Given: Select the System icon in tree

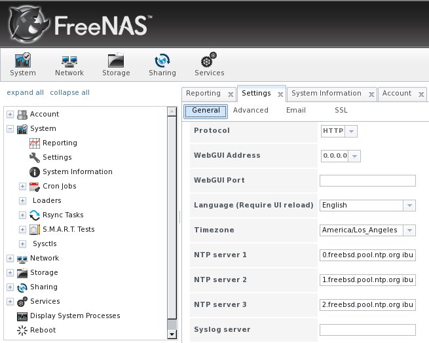Looking at the screenshot, I should [x=22, y=129].
